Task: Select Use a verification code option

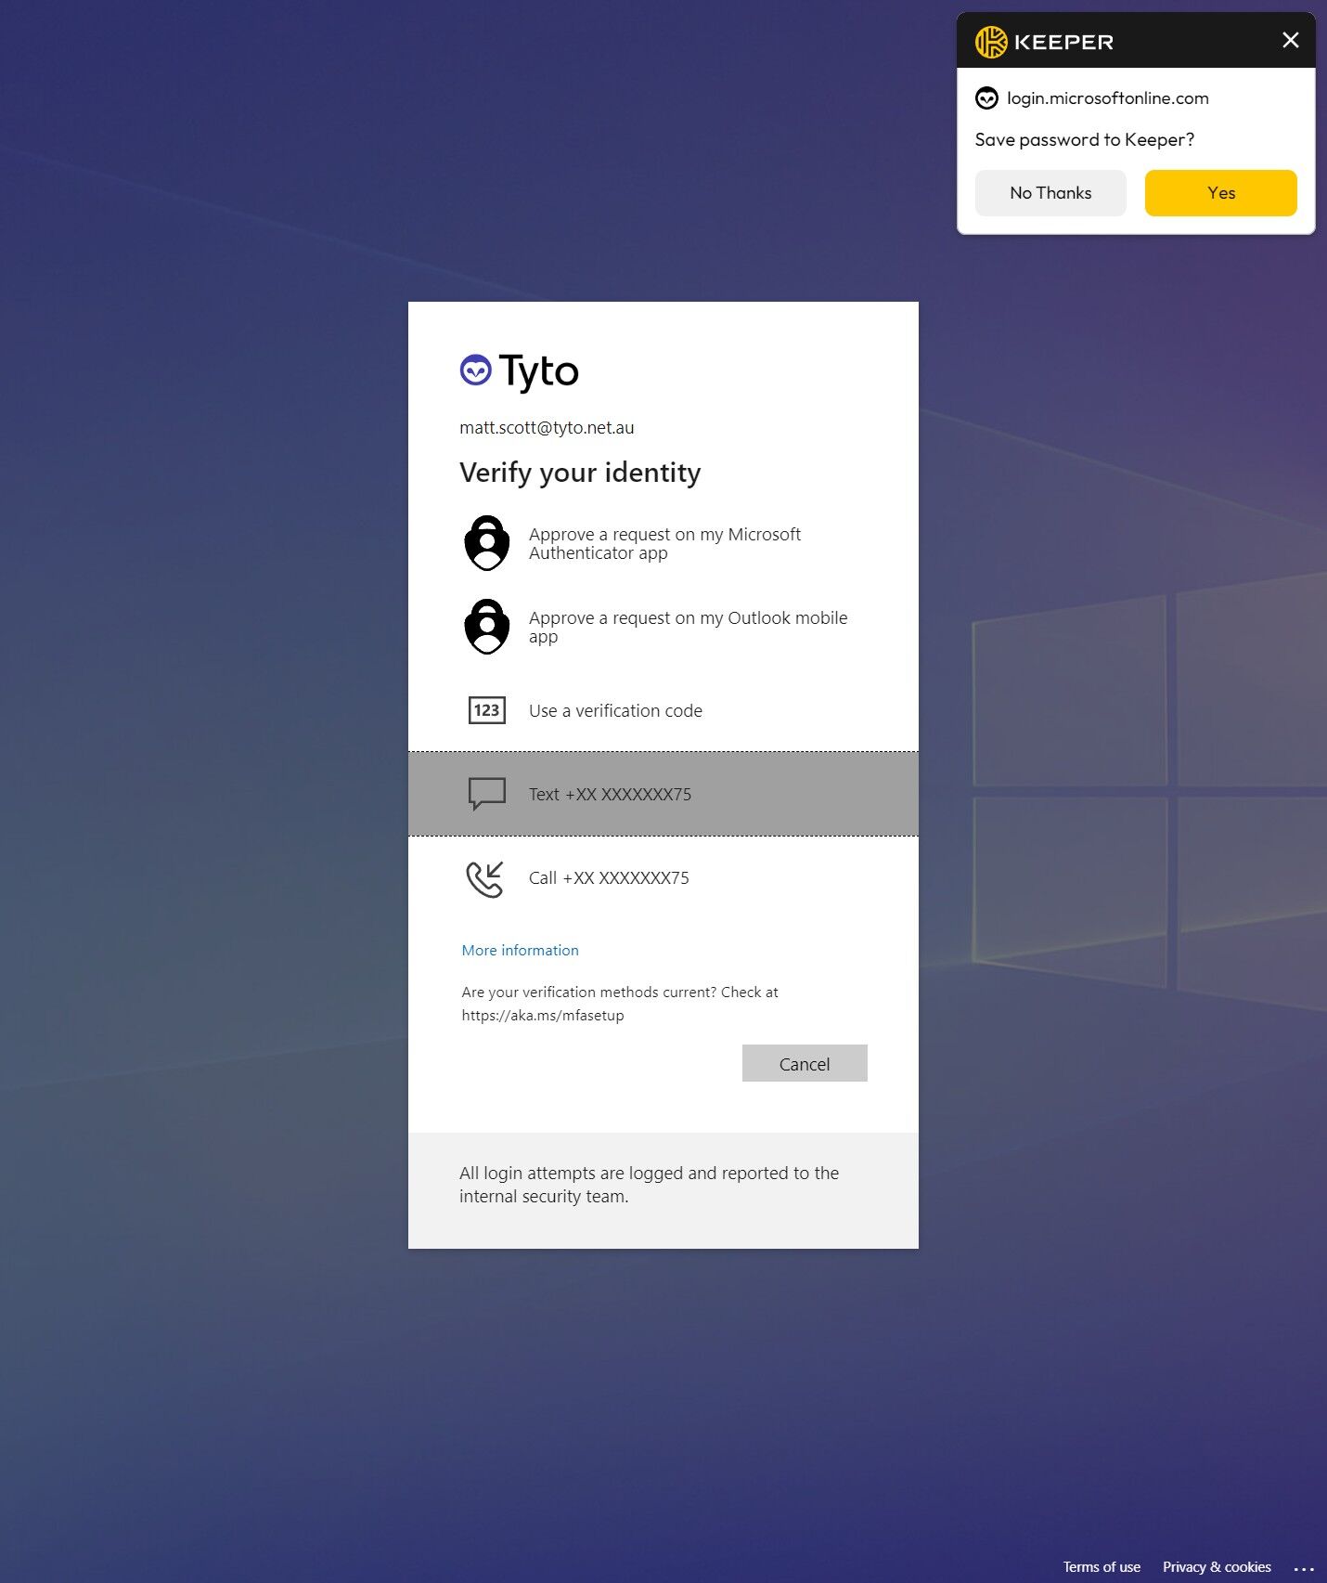Action: pos(663,710)
